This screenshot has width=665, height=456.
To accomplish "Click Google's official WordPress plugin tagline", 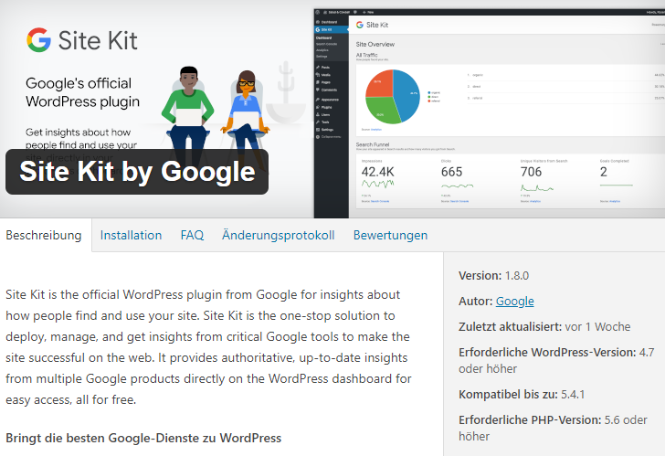I will [x=82, y=92].
